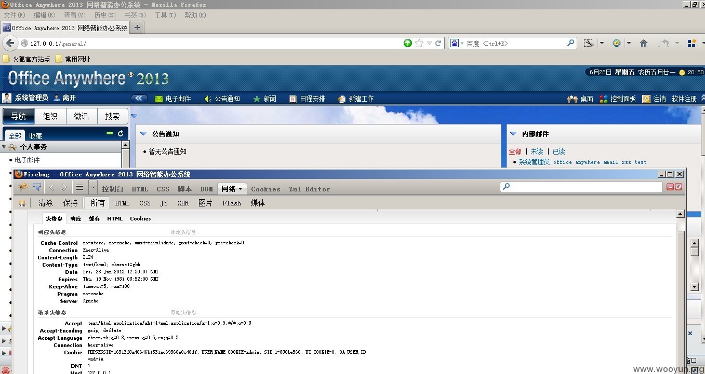Image resolution: width=705 pixels, height=374 pixels.
Task: Click the 注销 logout key icon
Action: (646, 99)
